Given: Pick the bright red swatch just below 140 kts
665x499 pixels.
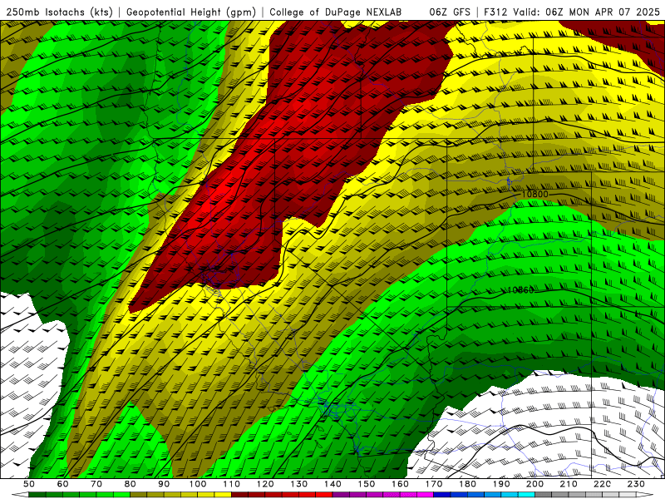Looking at the screenshot, I should point(324,494).
